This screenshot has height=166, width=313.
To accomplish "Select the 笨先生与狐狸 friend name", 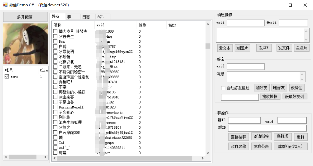I will [x=70, y=122].
